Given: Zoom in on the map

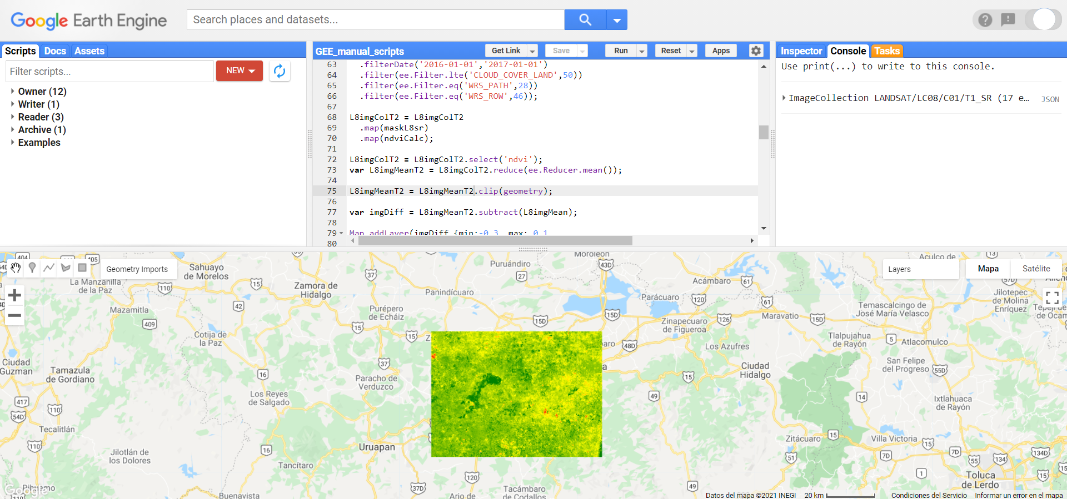Looking at the screenshot, I should click(15, 295).
